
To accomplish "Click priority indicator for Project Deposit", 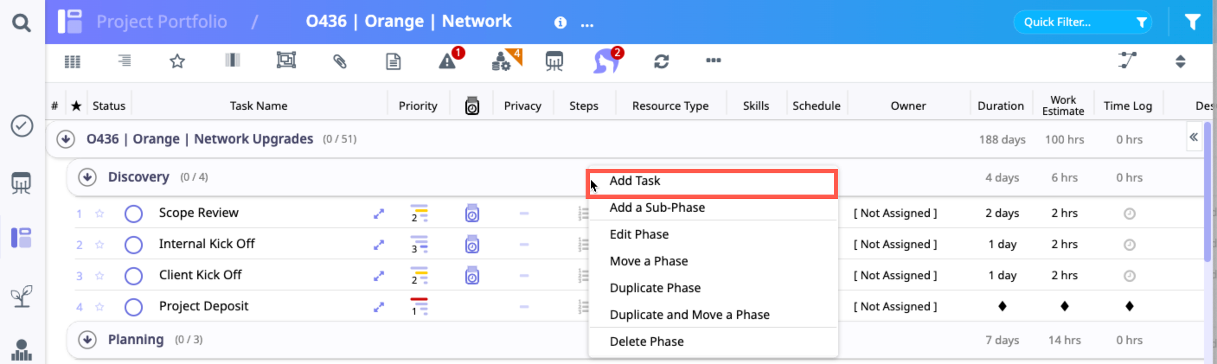I will (419, 307).
